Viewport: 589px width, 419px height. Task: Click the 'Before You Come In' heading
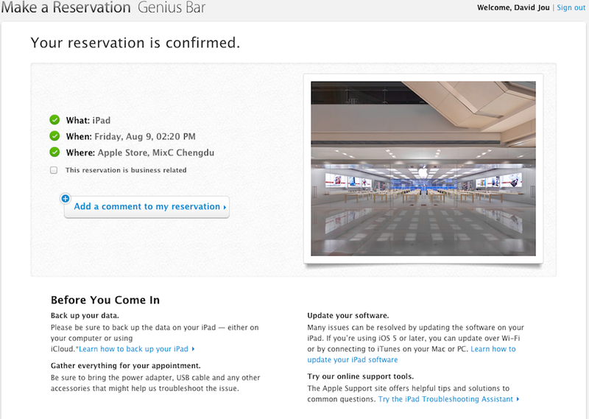(x=105, y=300)
